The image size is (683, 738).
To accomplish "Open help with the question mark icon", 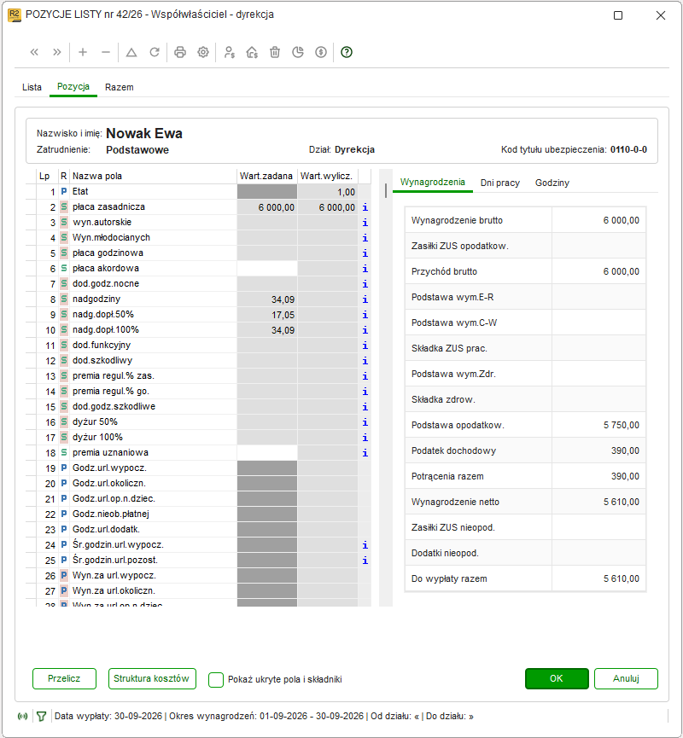I will pos(347,52).
